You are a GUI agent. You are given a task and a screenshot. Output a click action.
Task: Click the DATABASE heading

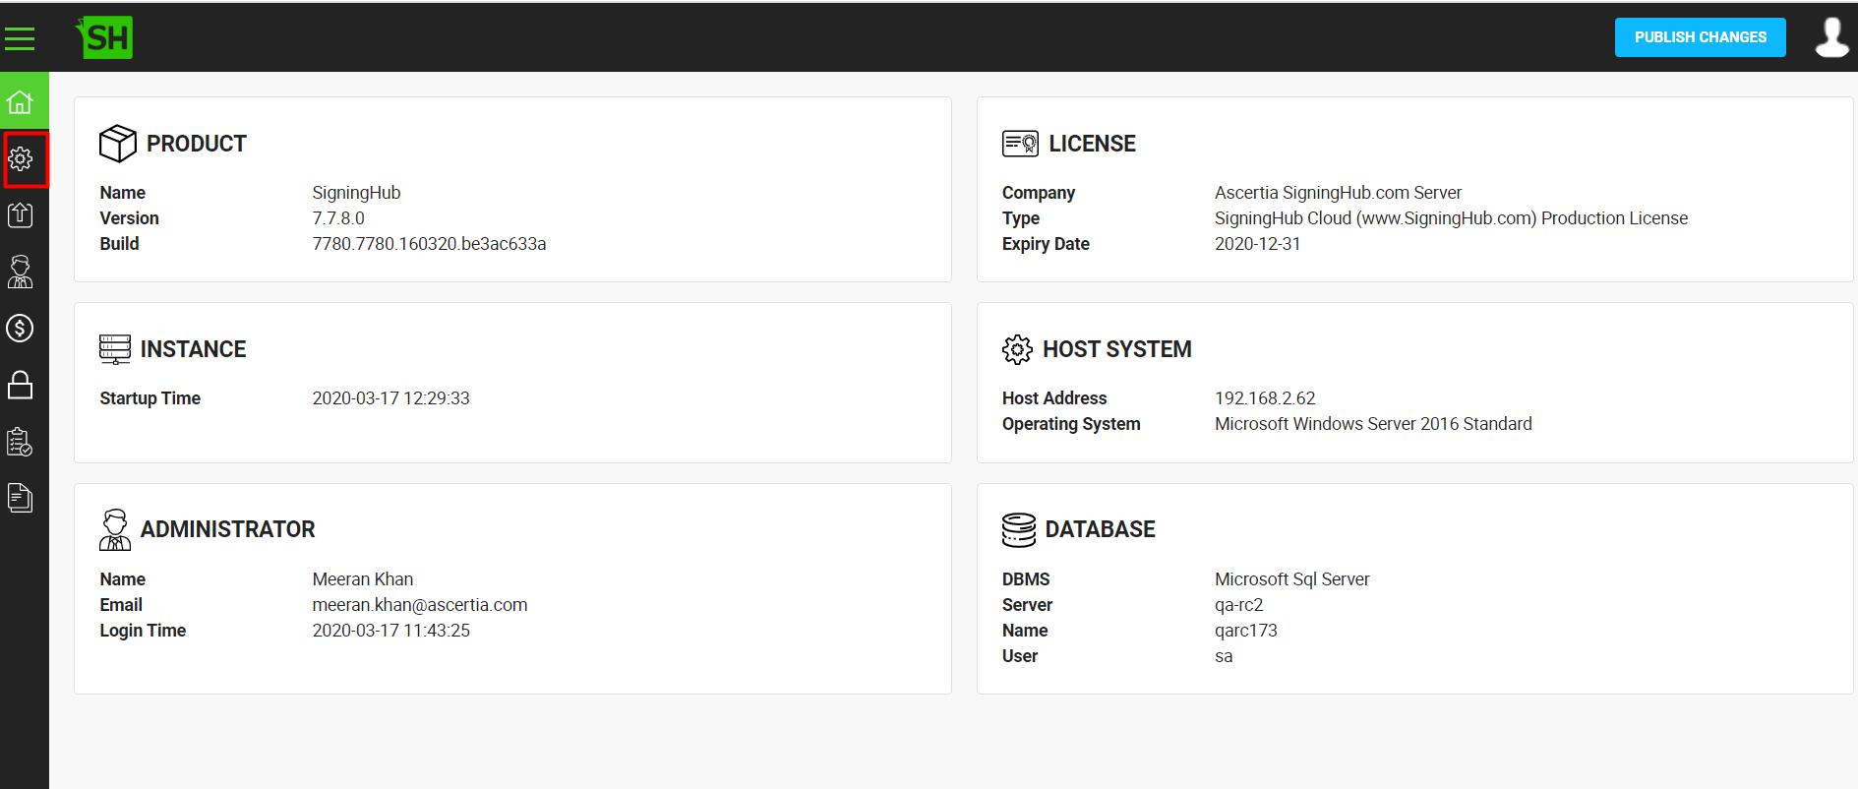tap(1100, 529)
